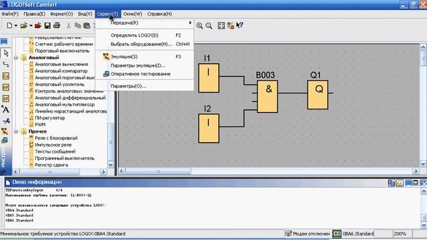Viewport: 427px width, 240px height.
Task: Activate the context-sensitive help pointer icon
Action: coord(240,25)
